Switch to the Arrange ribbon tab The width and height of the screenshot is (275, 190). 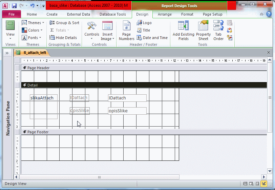click(x=165, y=14)
